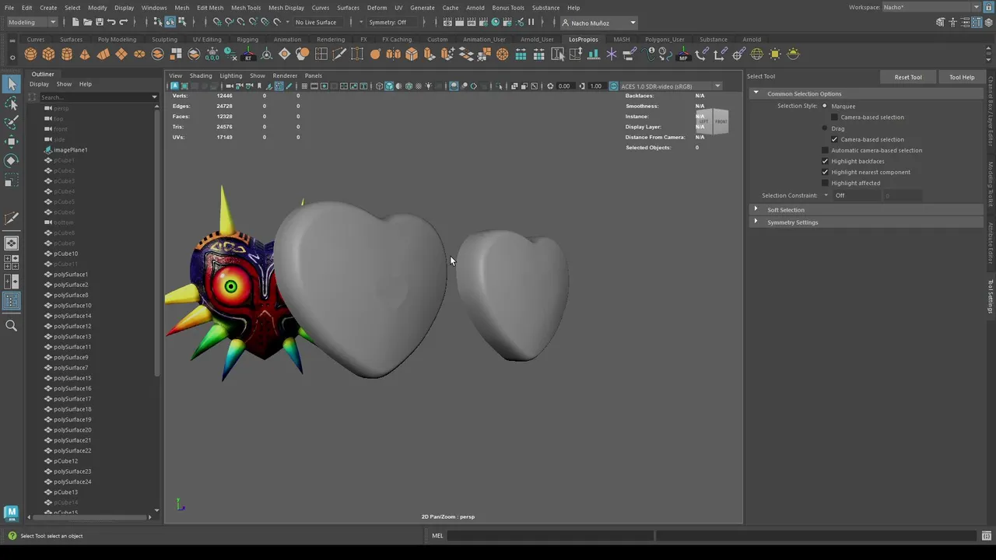Click polygon cone shelf icon

tap(85, 54)
